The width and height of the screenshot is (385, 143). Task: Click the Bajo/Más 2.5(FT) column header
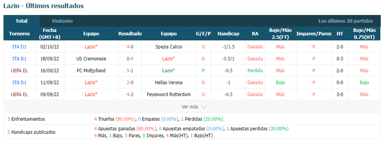[x=280, y=33]
